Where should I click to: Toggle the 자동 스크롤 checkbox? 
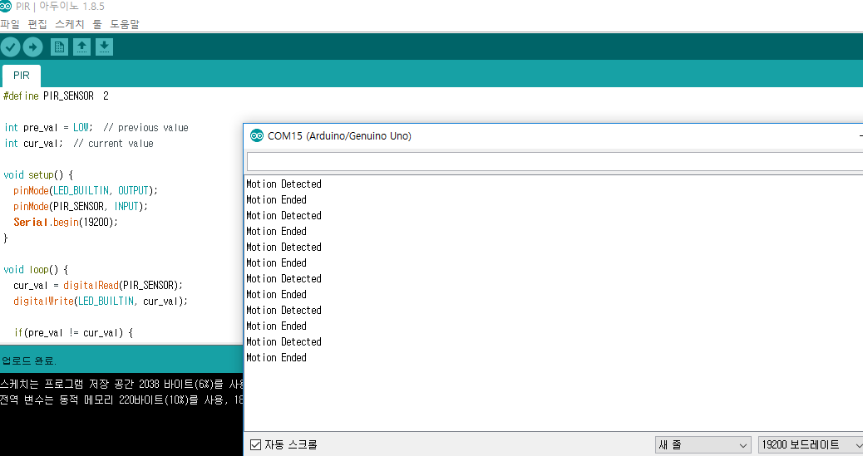pos(255,444)
